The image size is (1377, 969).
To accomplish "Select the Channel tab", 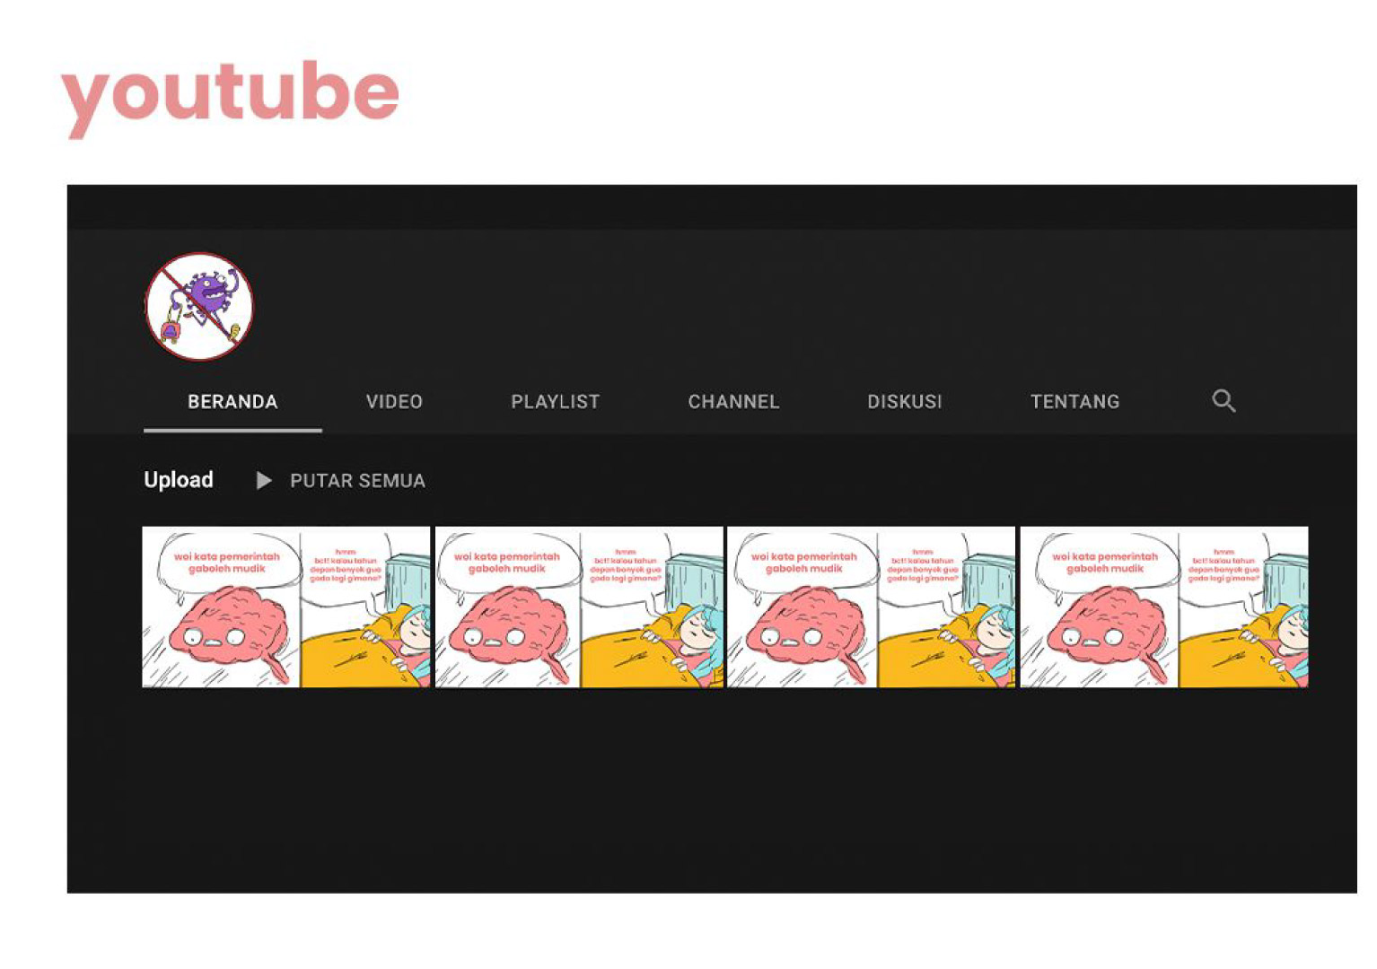I will click(x=733, y=402).
